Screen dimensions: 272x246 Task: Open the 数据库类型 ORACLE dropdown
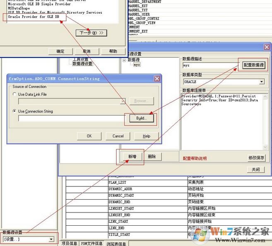coord(262,82)
